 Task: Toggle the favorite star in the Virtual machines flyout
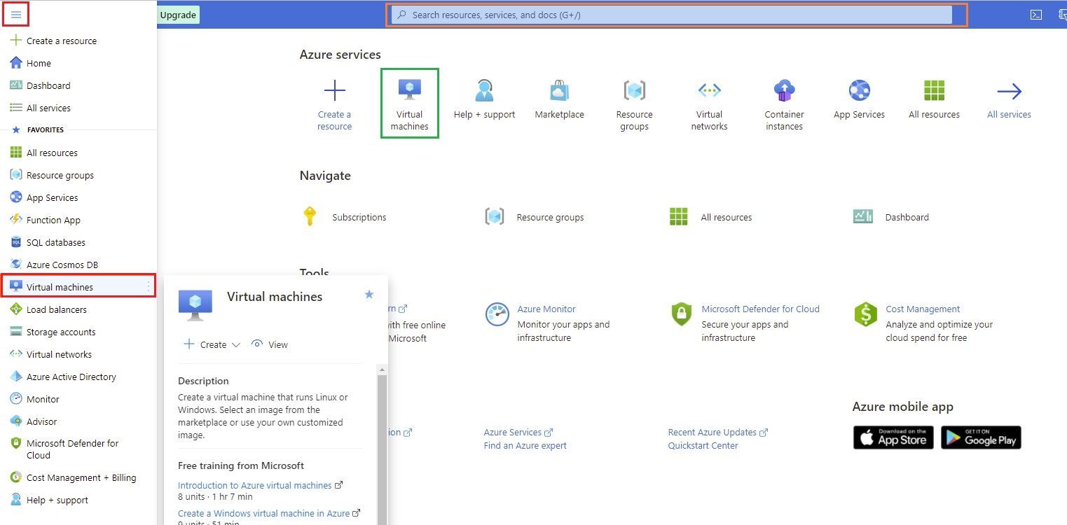(369, 295)
